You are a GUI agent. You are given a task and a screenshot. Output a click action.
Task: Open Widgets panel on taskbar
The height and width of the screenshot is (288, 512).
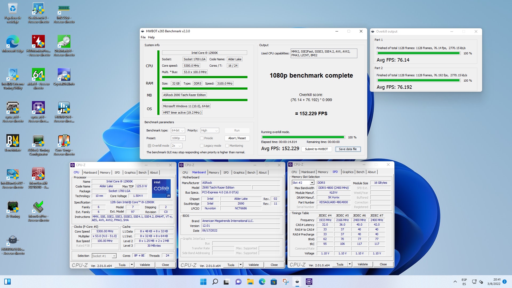7,282
